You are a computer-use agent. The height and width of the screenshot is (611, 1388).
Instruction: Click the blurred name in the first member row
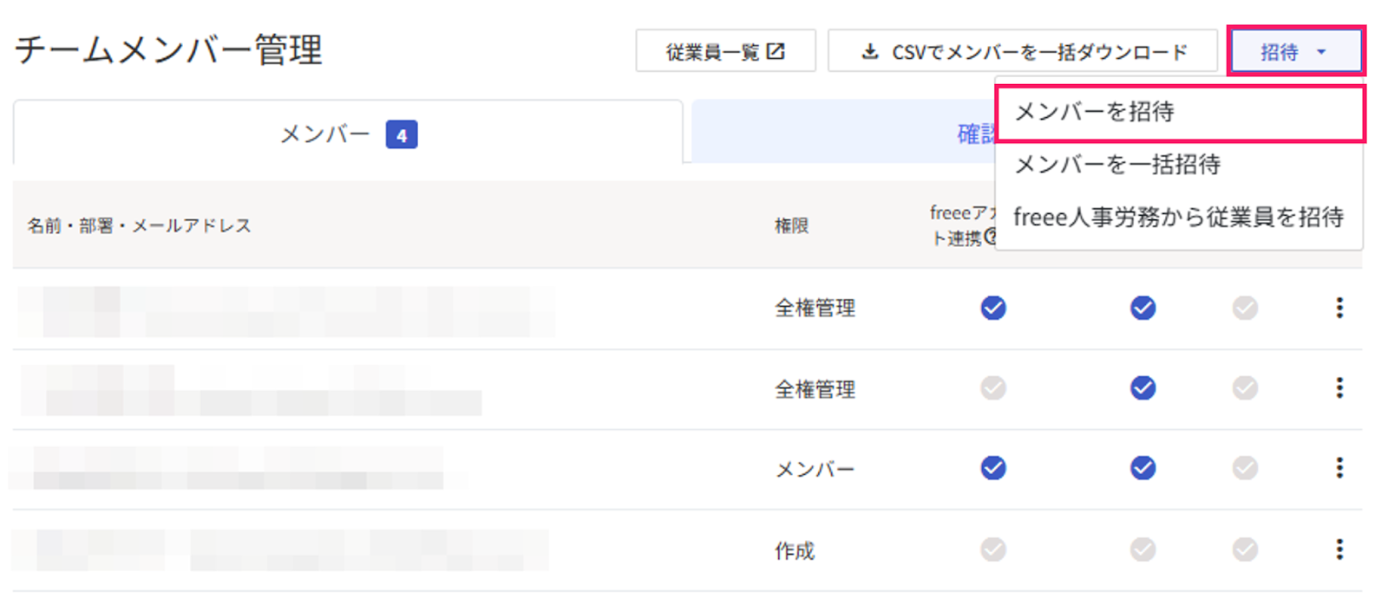286,311
